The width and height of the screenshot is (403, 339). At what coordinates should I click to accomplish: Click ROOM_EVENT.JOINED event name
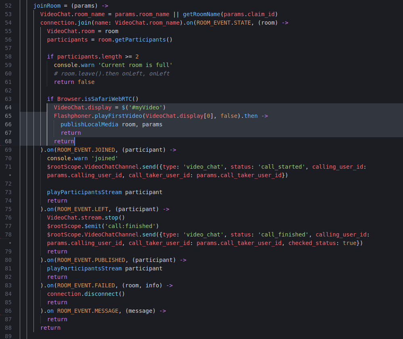[86, 150]
